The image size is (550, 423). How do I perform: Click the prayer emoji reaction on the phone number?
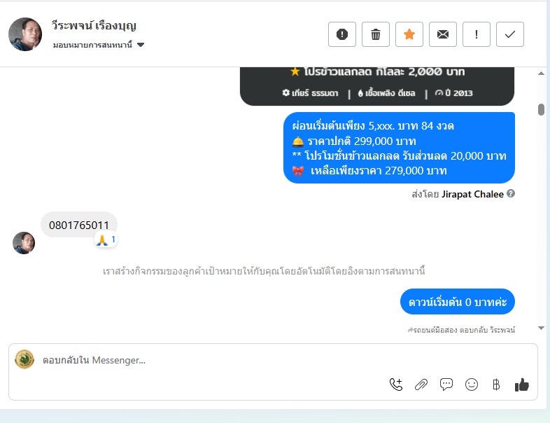(x=106, y=240)
